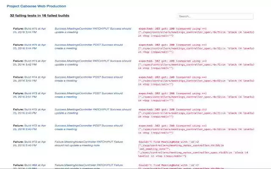Focus the Search input field
Viewport: 271px width, 169px height.
point(216,16)
